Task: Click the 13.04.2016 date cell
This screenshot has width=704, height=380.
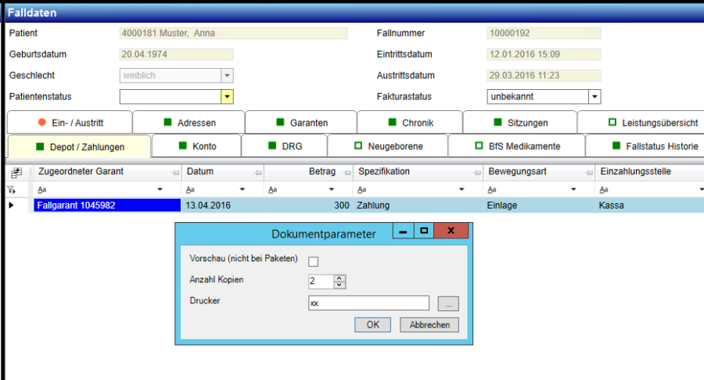Action: coord(223,206)
